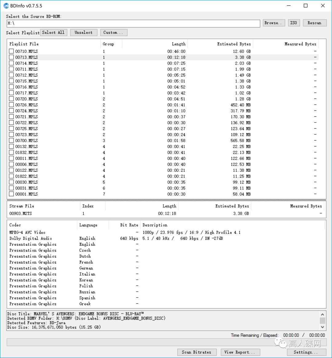Open the ISO button
This screenshot has height=358, width=332.
[x=294, y=23]
